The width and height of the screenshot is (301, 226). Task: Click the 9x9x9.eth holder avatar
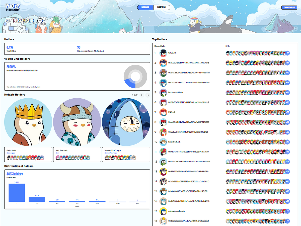[x=163, y=53]
